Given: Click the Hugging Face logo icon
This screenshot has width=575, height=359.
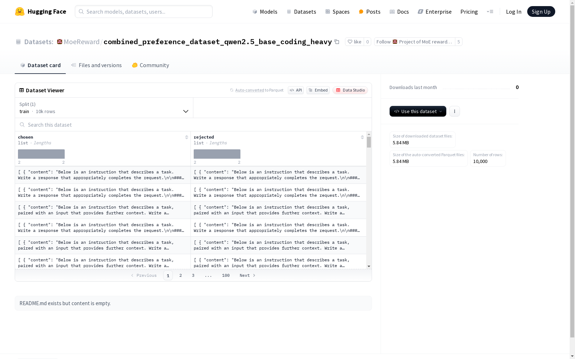Looking at the screenshot, I should [x=20, y=11].
